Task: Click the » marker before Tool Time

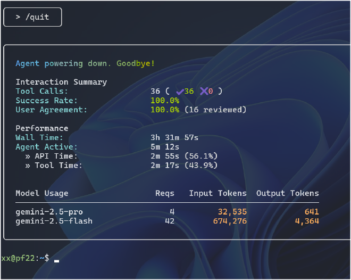Action: [28, 166]
